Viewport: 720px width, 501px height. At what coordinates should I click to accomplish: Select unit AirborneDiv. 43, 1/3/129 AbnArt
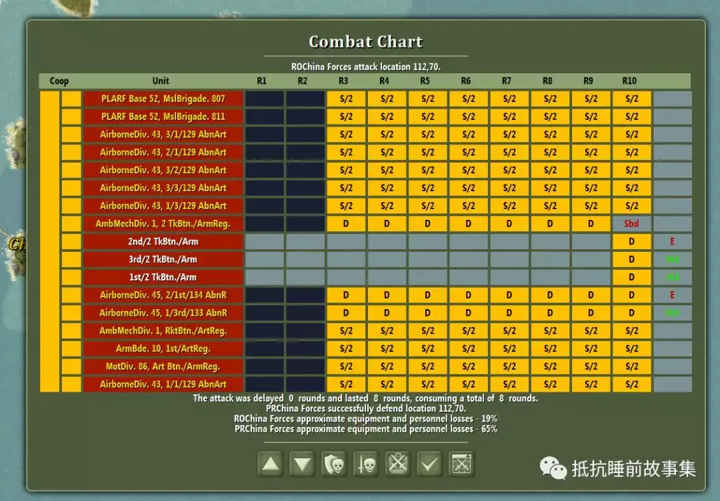pos(163,206)
